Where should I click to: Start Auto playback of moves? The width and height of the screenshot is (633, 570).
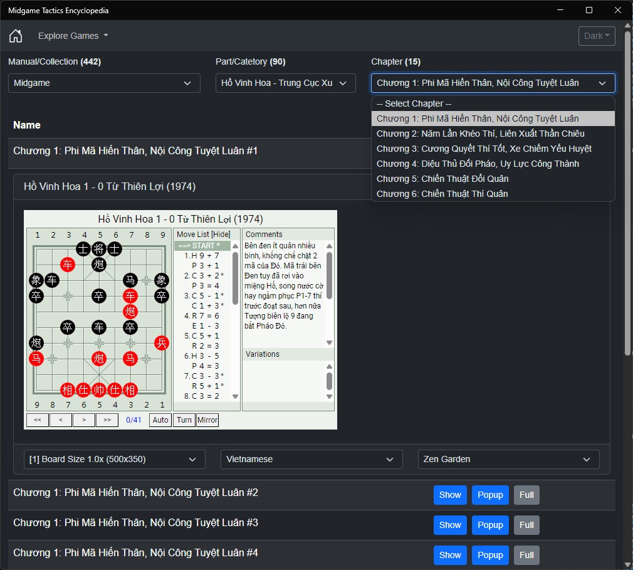pos(160,420)
